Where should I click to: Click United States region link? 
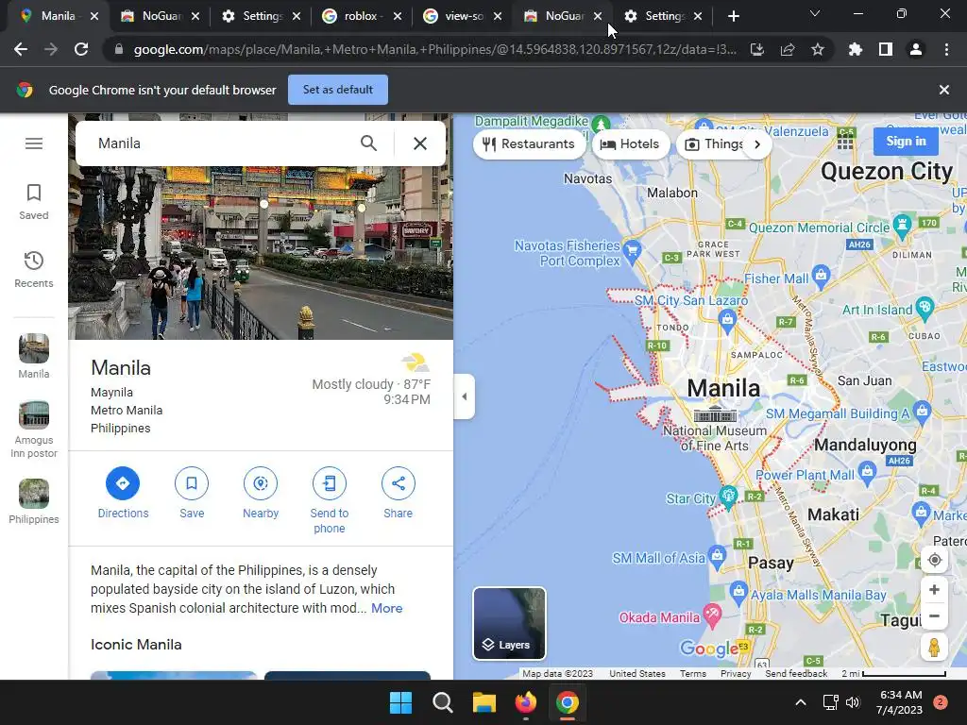[x=637, y=674]
